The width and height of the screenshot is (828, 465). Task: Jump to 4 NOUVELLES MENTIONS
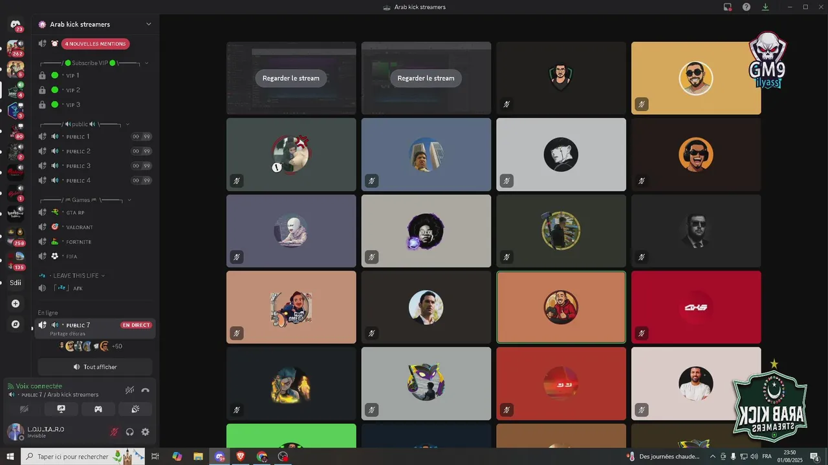tap(96, 44)
